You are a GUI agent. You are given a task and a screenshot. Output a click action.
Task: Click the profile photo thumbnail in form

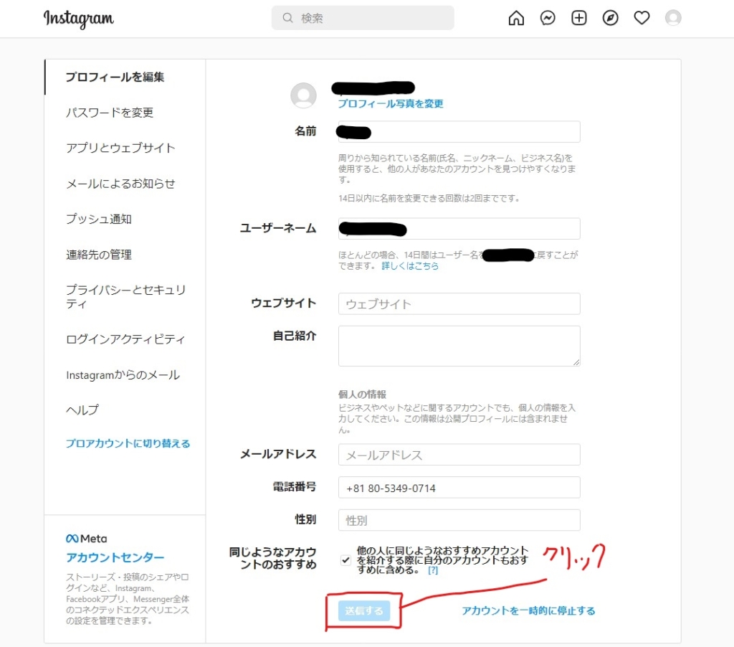[303, 95]
